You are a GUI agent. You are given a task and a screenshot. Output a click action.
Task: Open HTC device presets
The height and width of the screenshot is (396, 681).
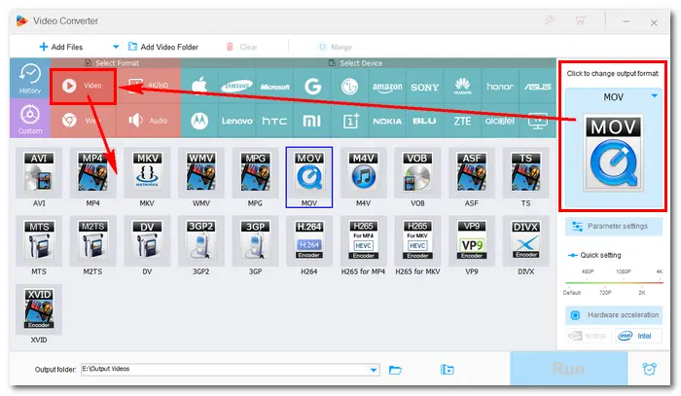point(274,121)
